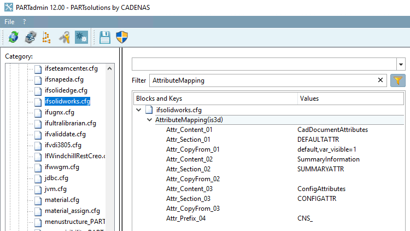Collapse the ifsolidworks.cfg tree node
This screenshot has width=410, height=231.
tap(139, 110)
